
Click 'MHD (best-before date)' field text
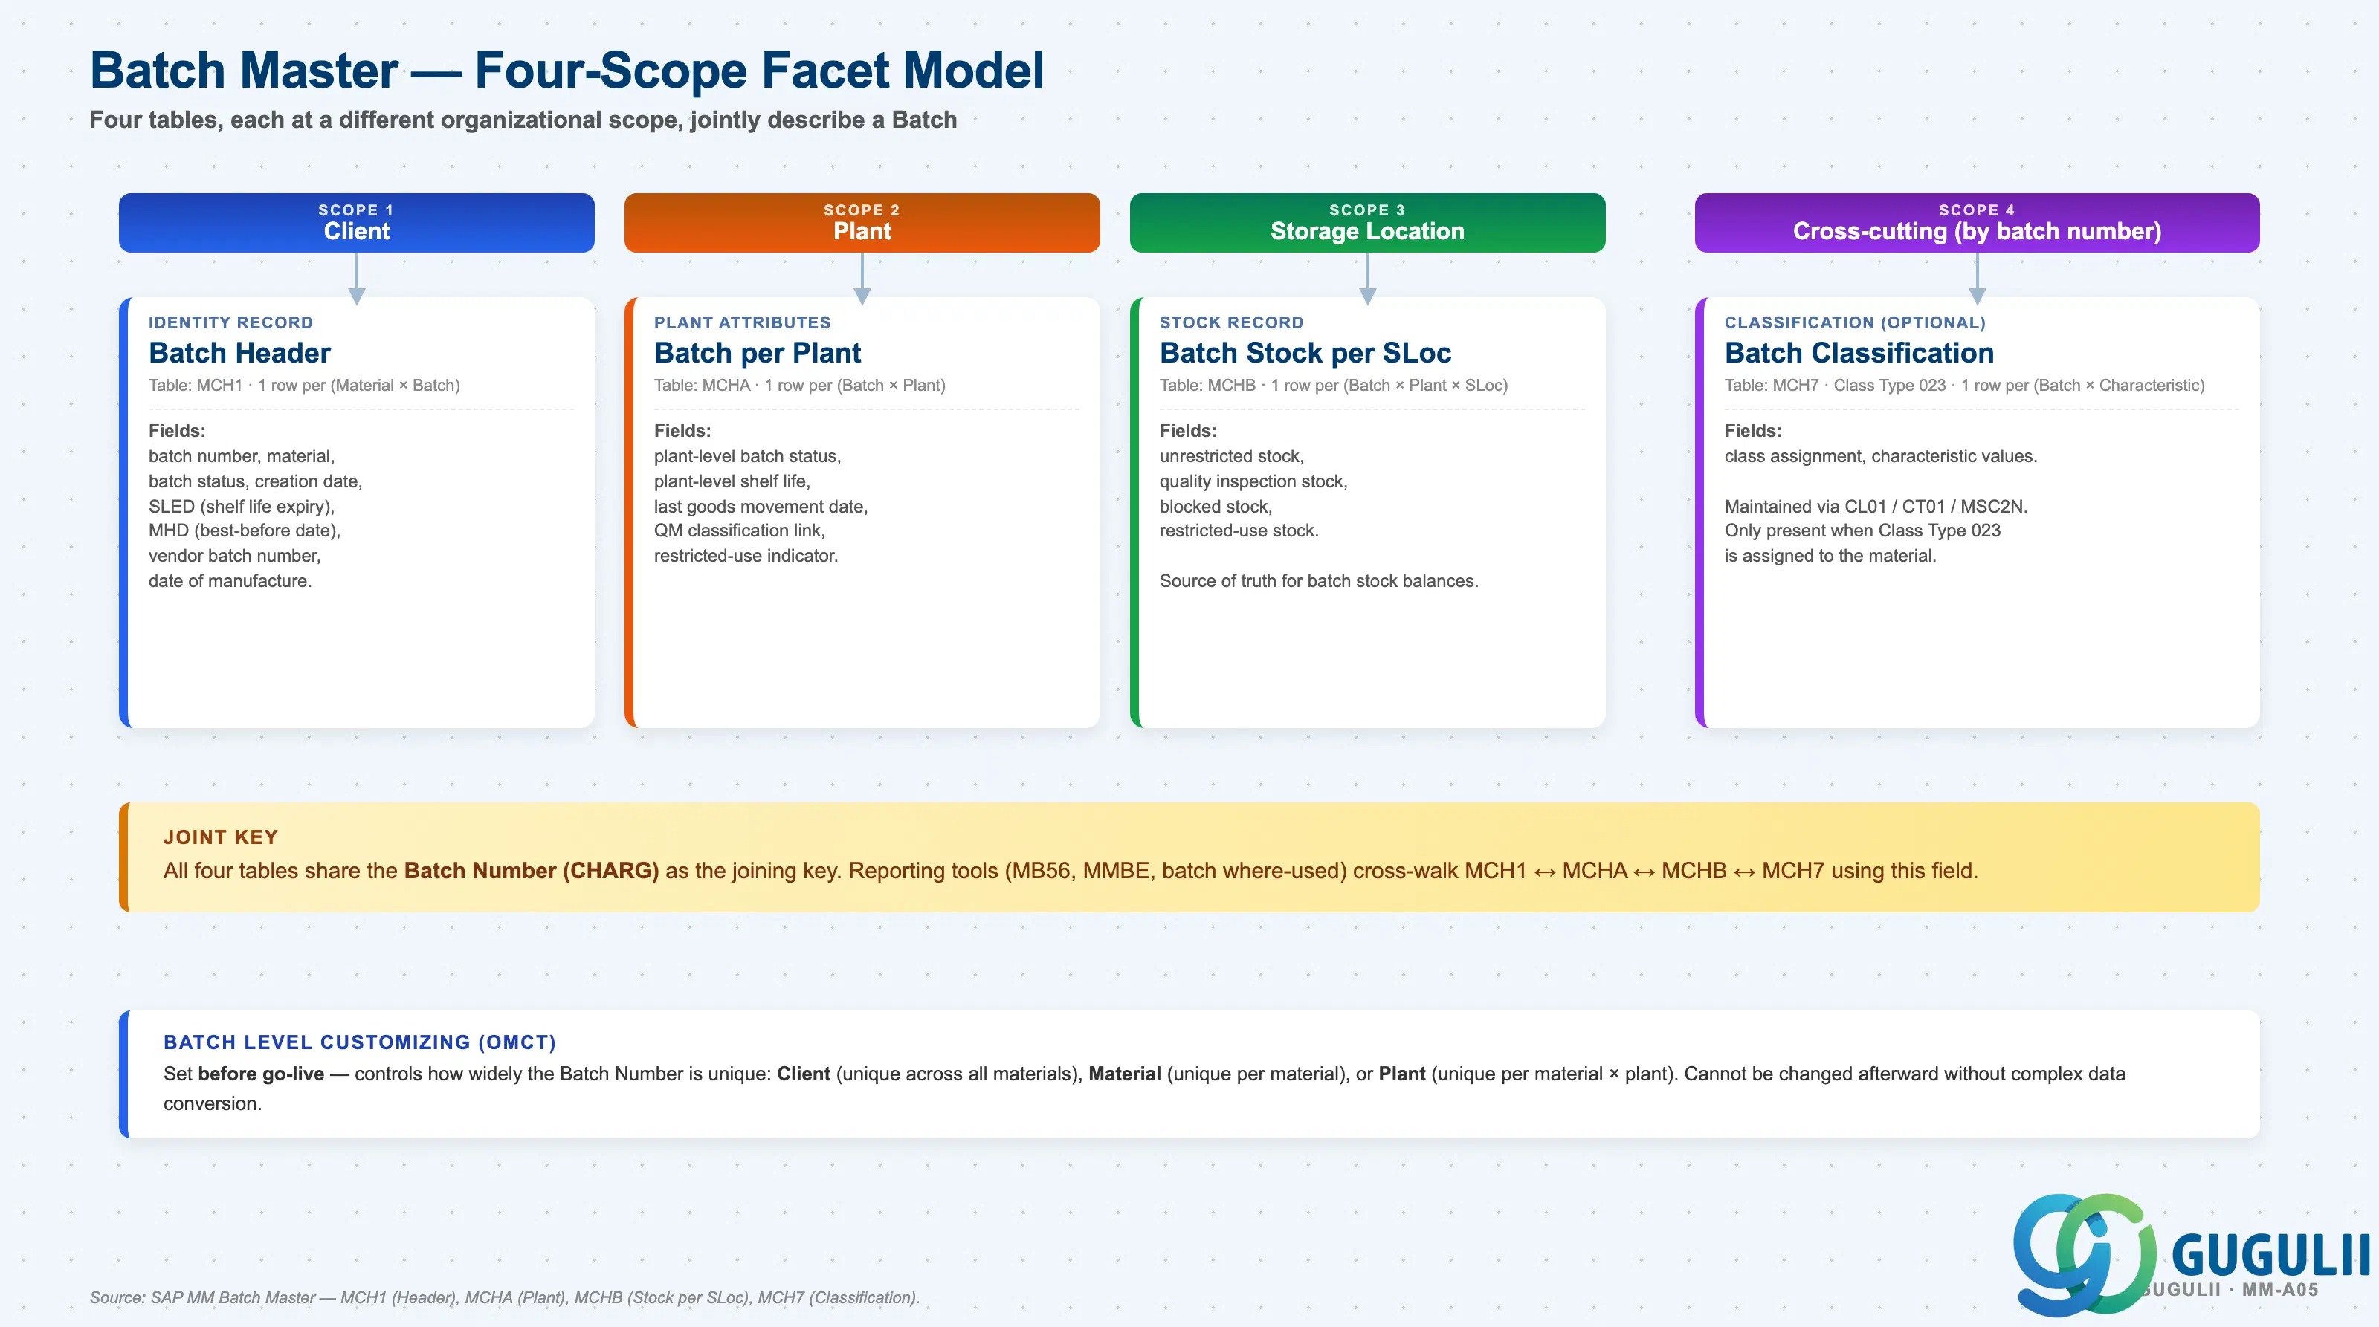tap(244, 531)
